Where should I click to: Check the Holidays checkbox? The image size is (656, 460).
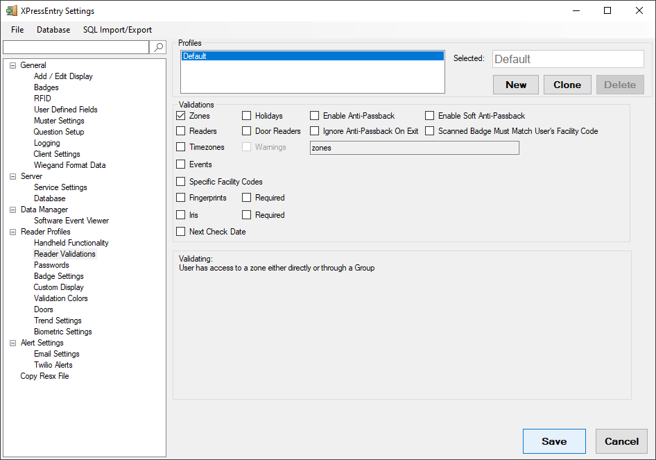click(x=246, y=116)
